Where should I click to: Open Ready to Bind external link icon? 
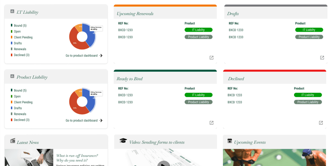click(x=211, y=123)
